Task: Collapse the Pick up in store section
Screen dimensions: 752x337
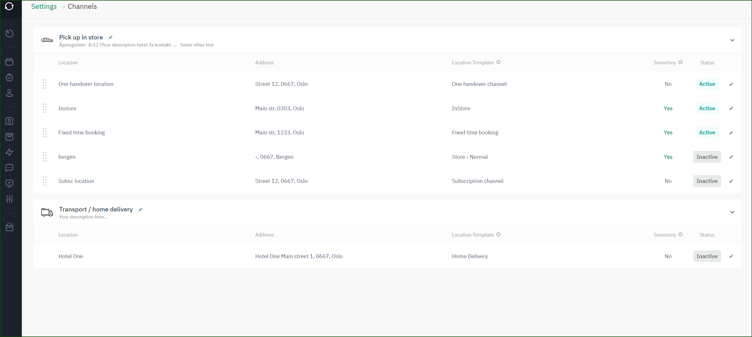Action: tap(732, 40)
